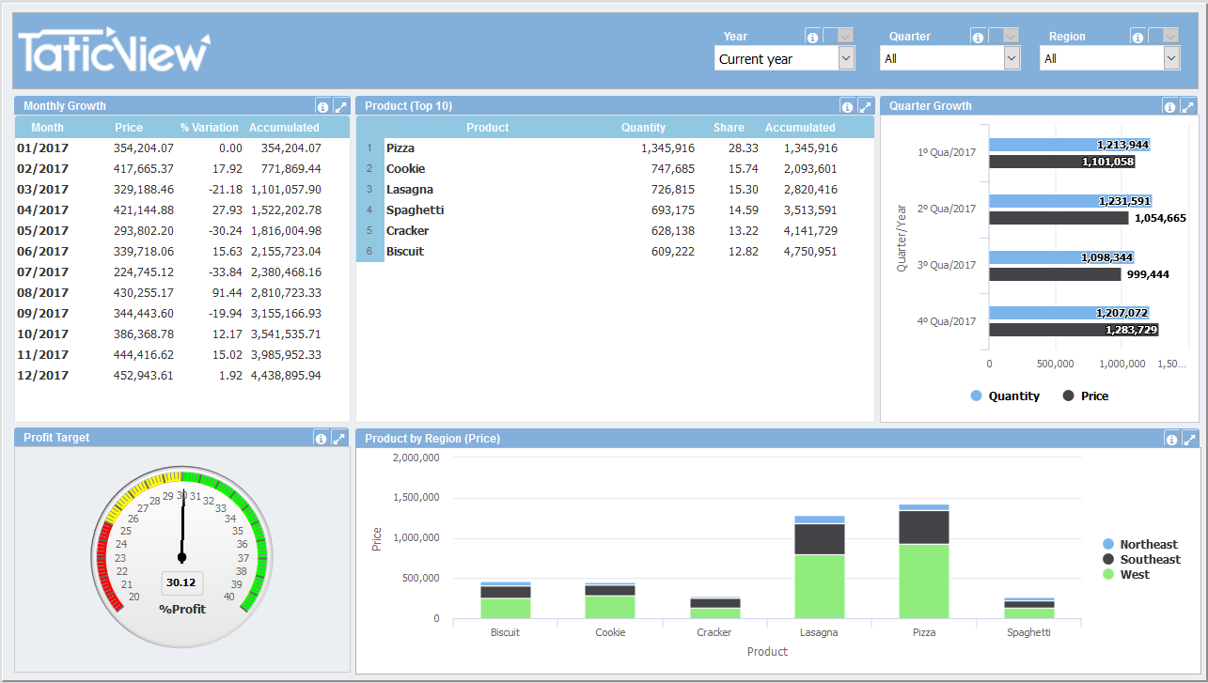
Task: Click the Share column header
Action: click(729, 128)
